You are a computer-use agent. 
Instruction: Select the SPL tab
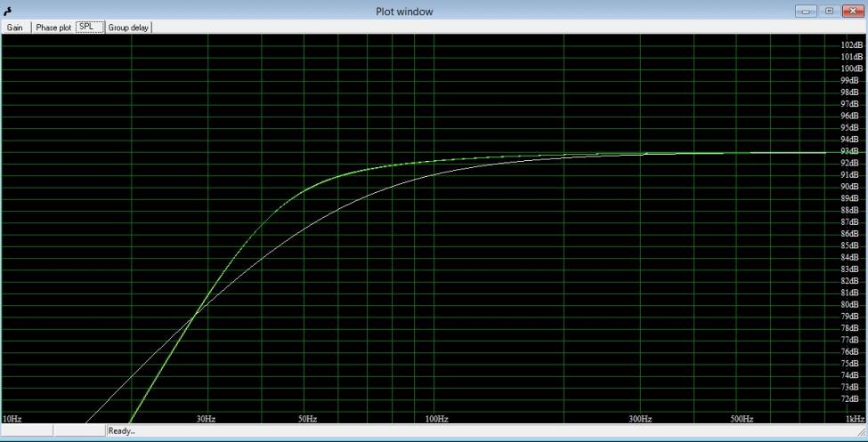[90, 27]
